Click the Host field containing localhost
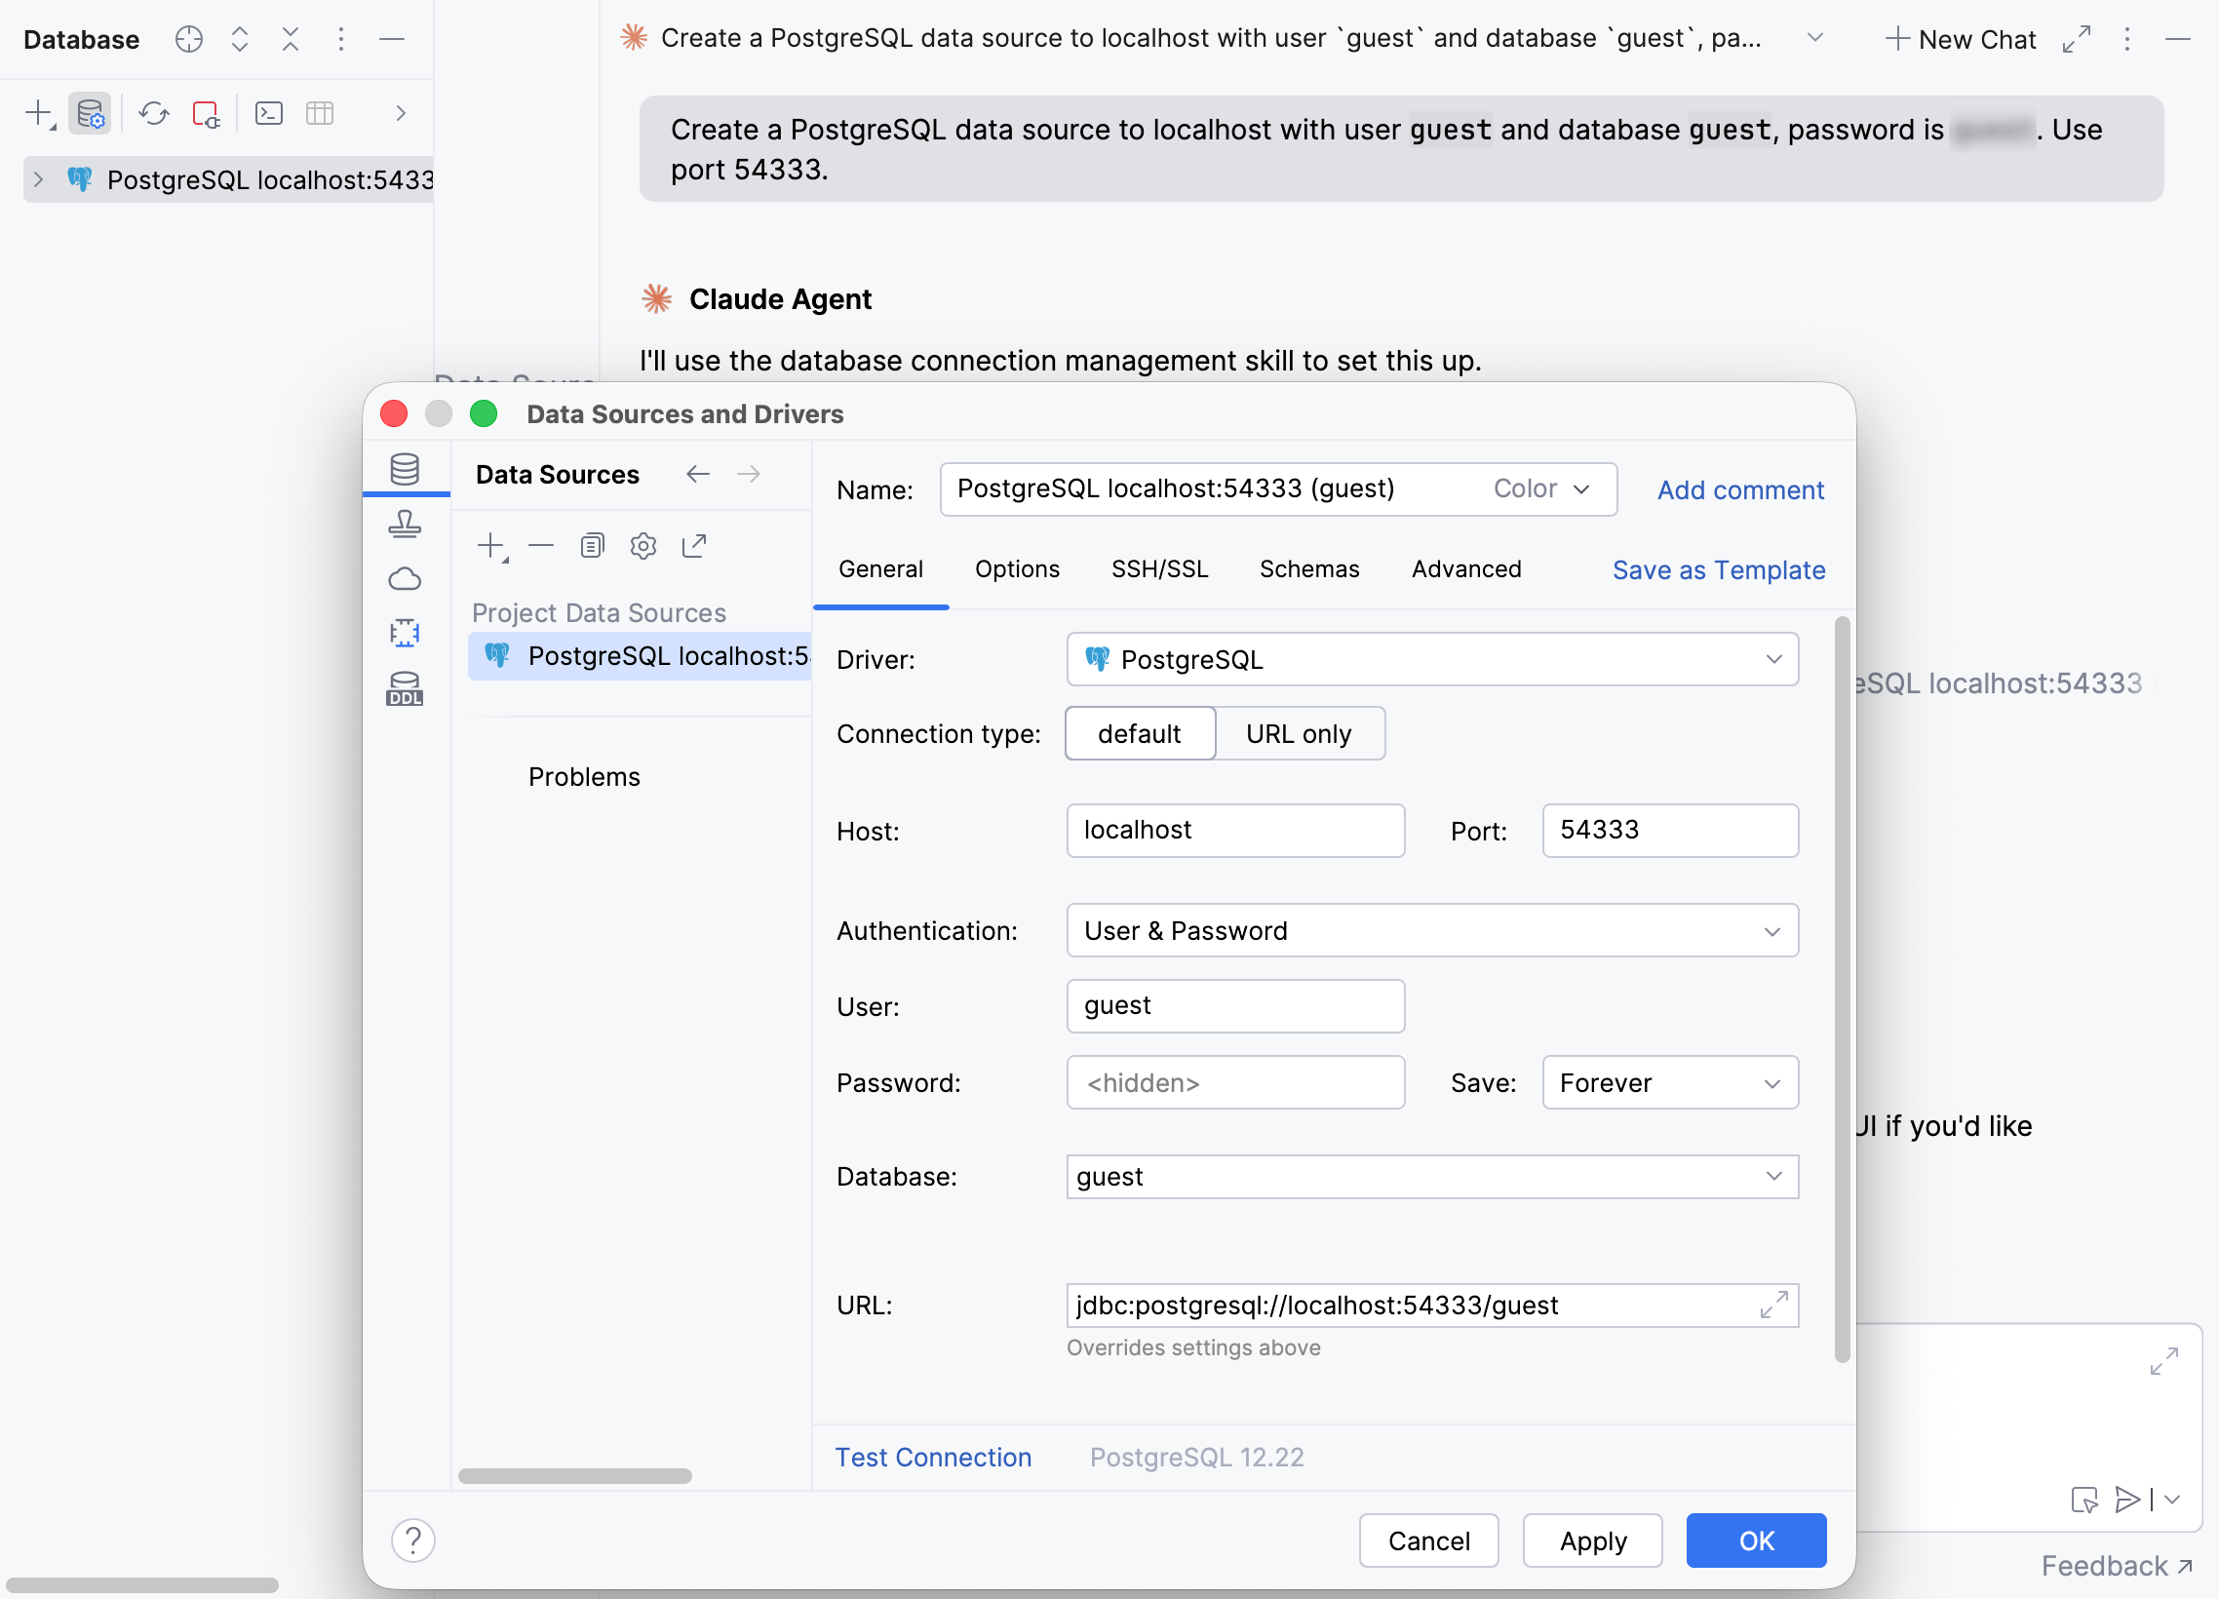This screenshot has height=1599, width=2219. [x=1235, y=831]
